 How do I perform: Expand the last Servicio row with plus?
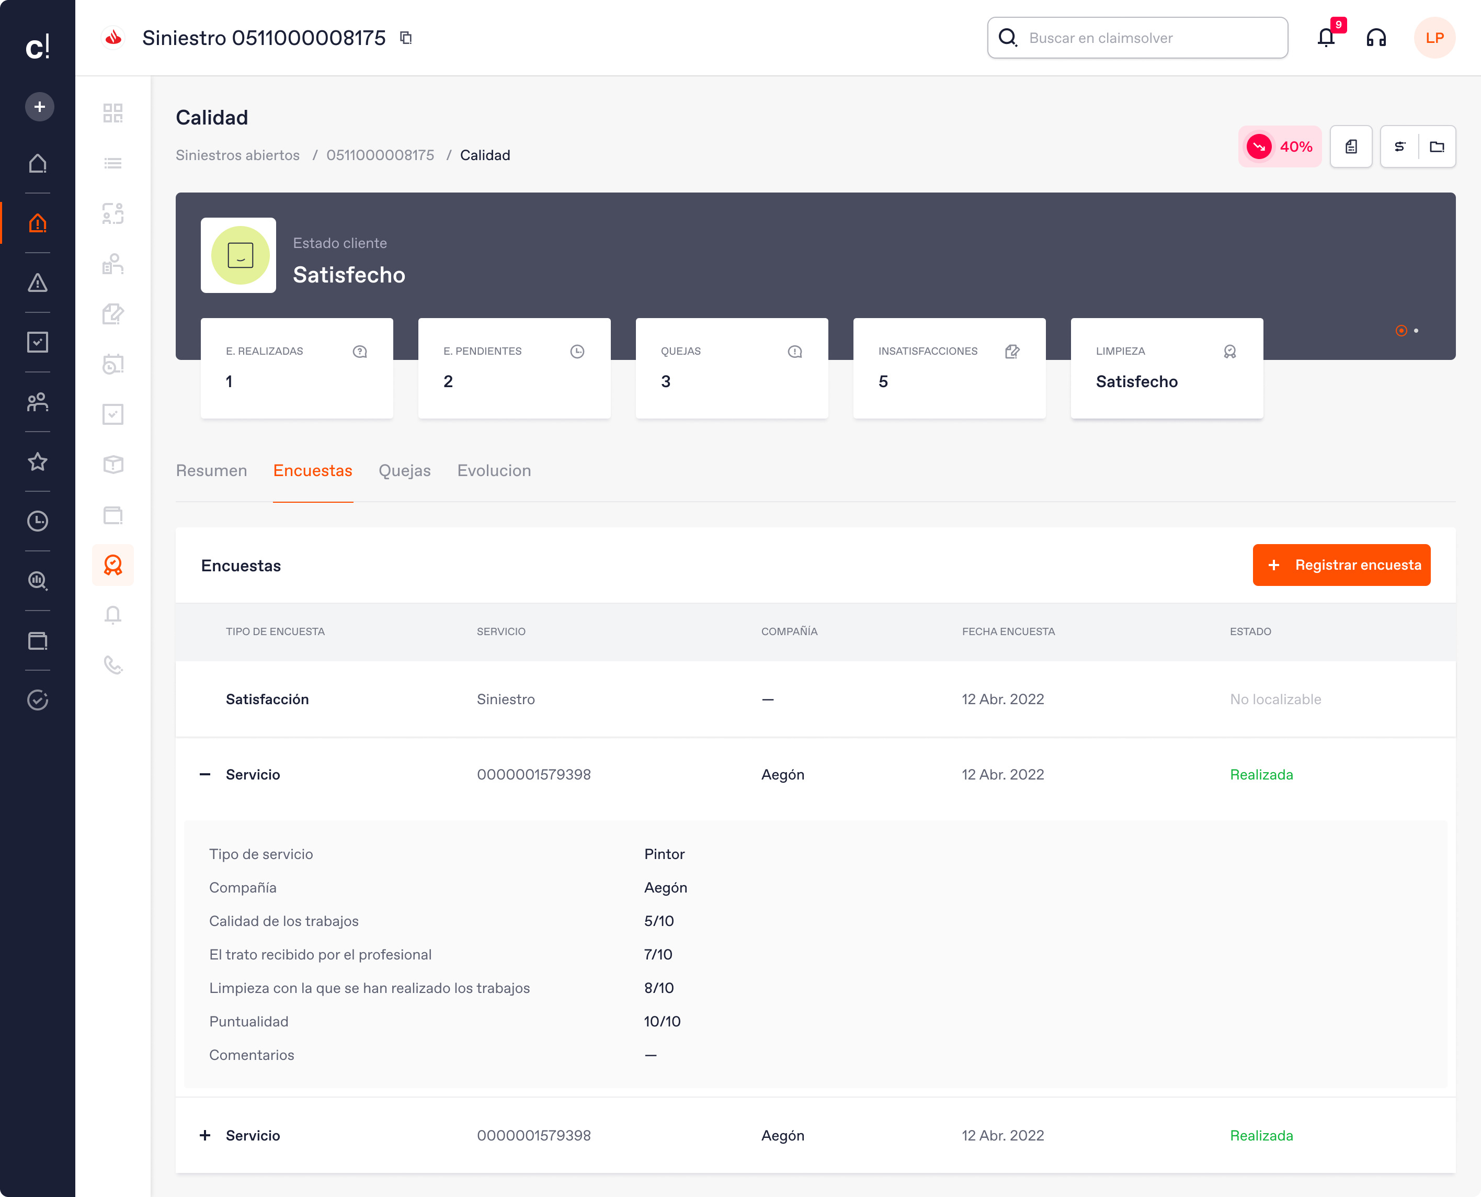click(204, 1135)
